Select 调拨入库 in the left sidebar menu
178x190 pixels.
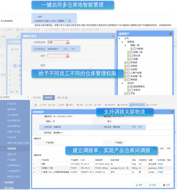pos(12,154)
